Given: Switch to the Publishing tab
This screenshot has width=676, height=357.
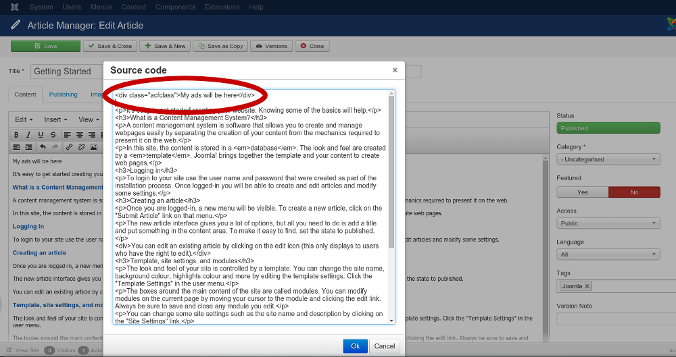Looking at the screenshot, I should [63, 94].
